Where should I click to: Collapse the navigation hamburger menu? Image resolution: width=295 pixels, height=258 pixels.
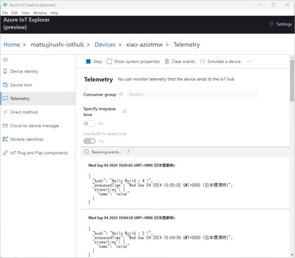click(x=5, y=60)
